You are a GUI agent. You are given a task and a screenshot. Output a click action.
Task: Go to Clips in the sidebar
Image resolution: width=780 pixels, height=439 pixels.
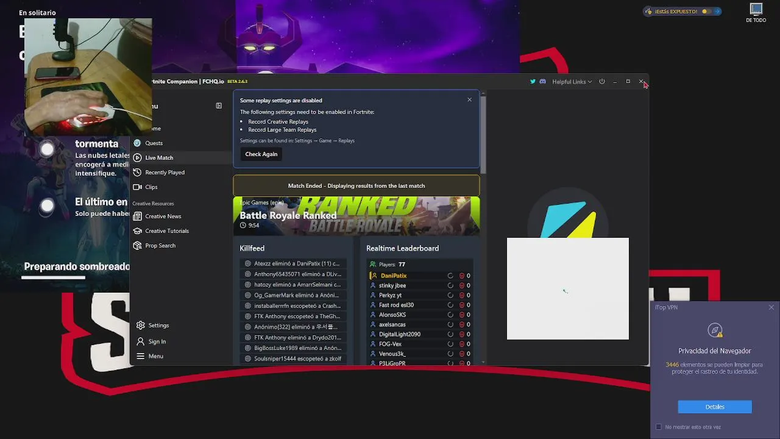[x=181, y=187]
